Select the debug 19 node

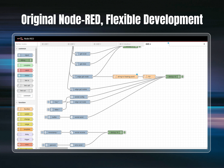[115, 132]
